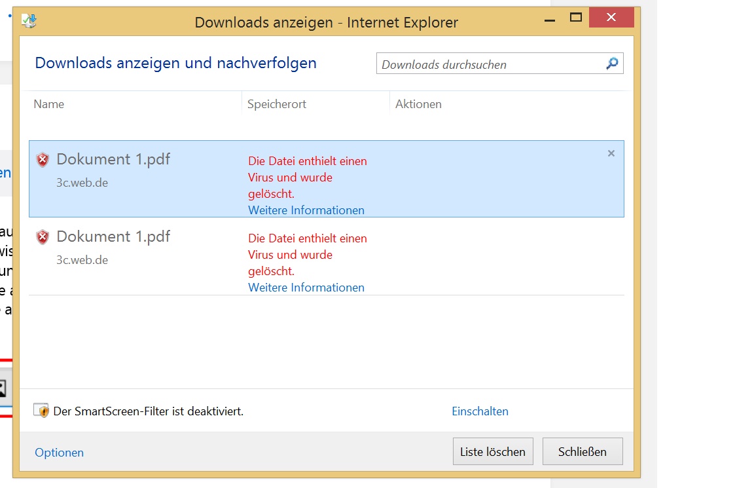
Task: Click 3c.web.de source in second row
Action: coord(82,260)
